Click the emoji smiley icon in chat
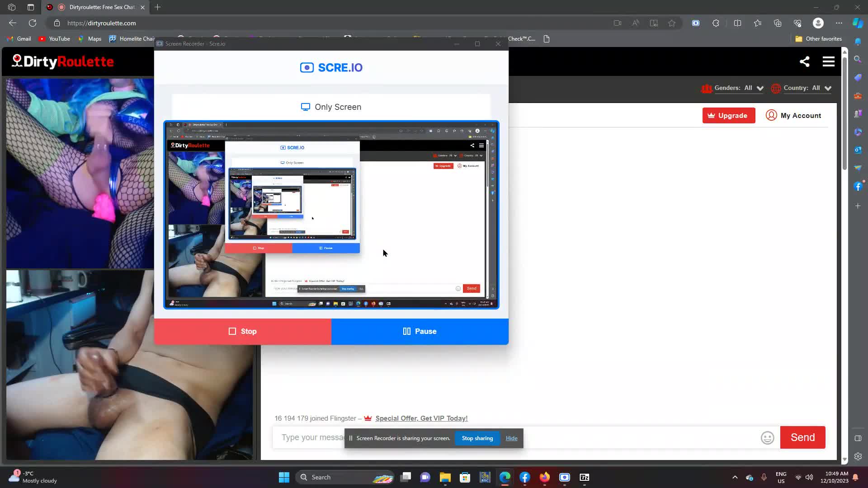 tap(767, 437)
